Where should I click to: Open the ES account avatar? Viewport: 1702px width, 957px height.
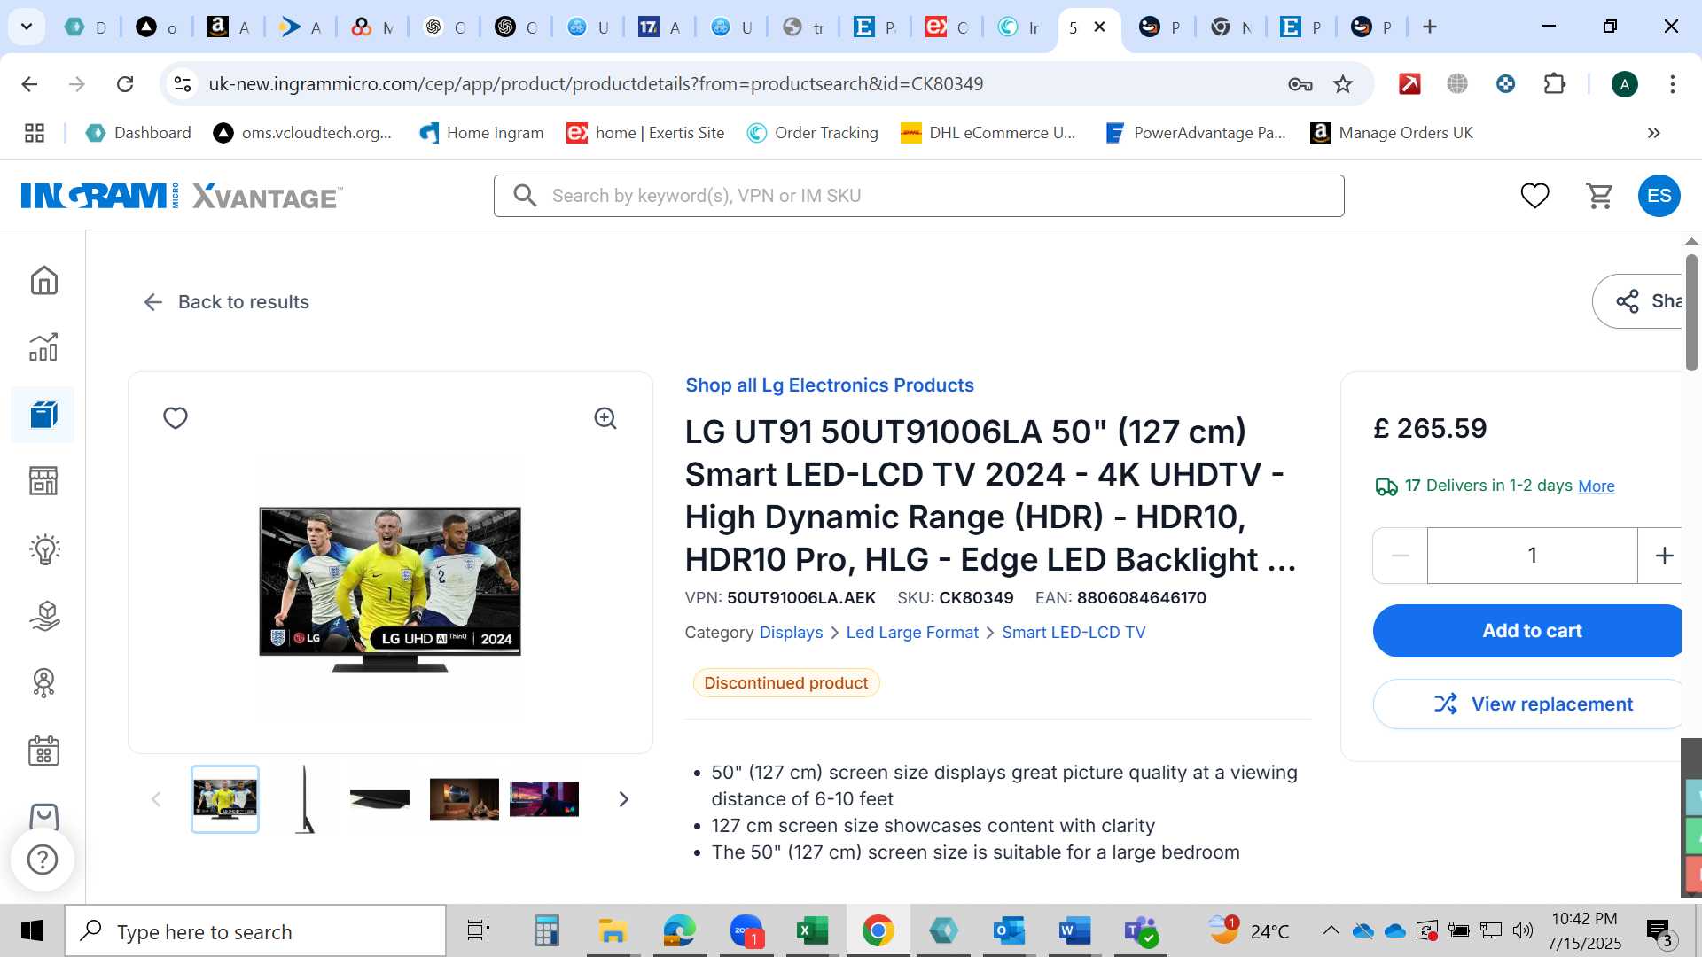pos(1659,196)
